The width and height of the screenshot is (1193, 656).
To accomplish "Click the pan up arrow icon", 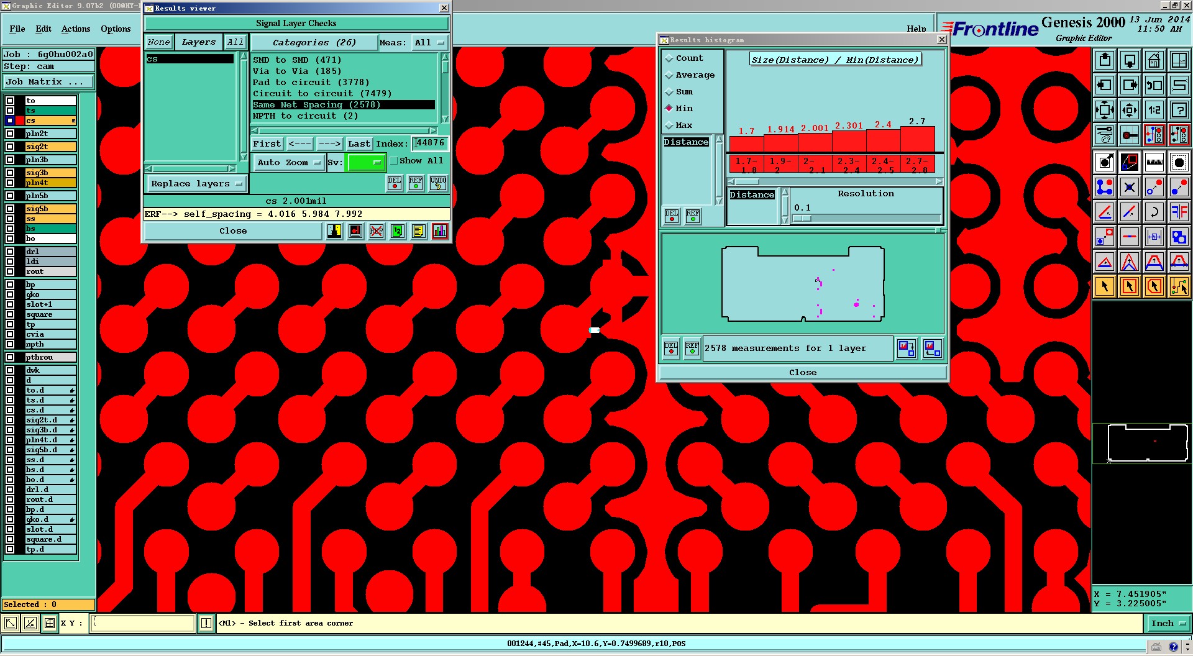I will [x=1104, y=60].
